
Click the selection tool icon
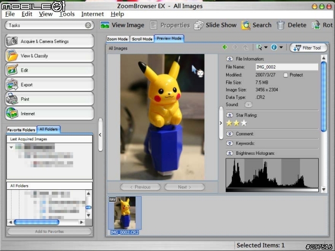(259, 47)
